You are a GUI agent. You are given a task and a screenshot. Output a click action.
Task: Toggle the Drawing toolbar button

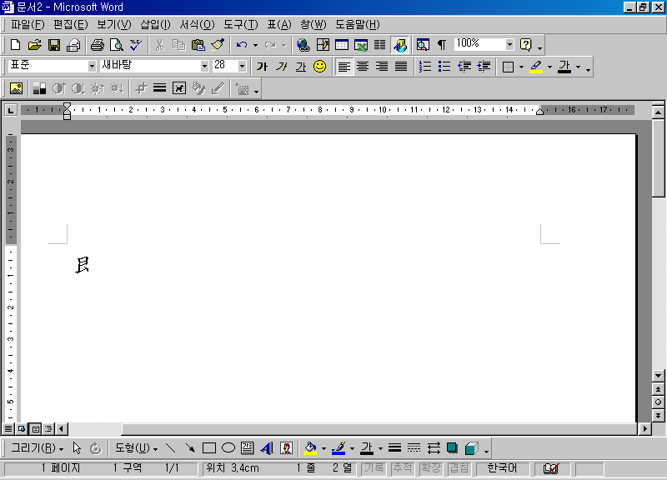(x=400, y=45)
